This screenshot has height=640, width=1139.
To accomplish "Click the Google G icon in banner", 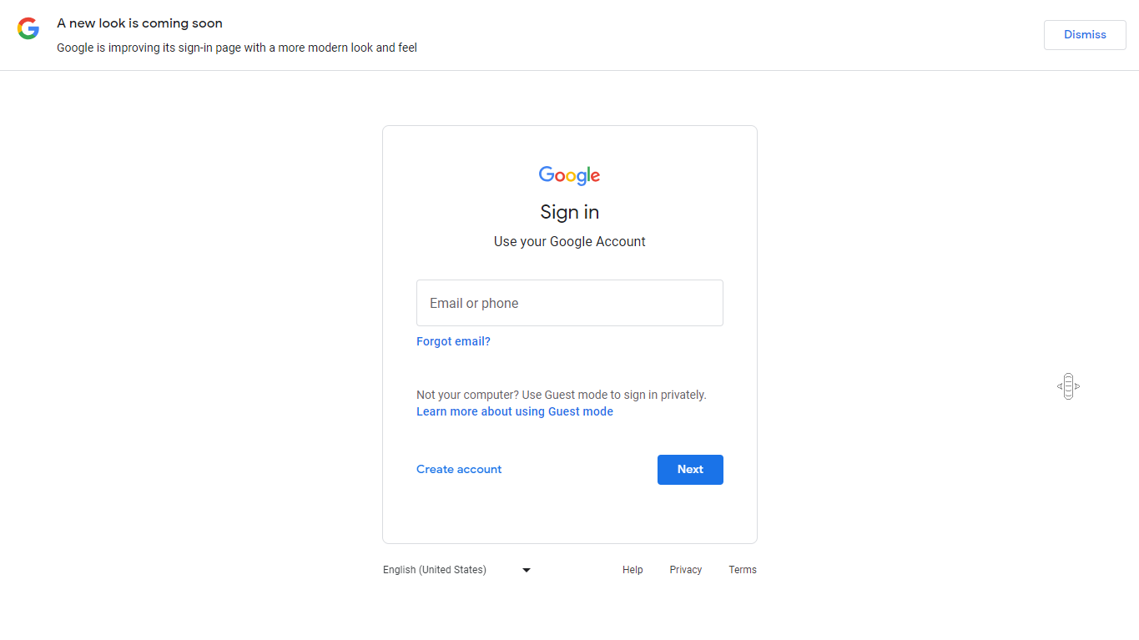I will point(28,28).
